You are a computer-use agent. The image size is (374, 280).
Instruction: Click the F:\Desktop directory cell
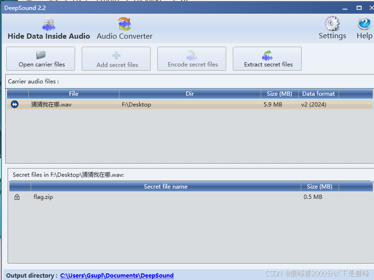[136, 105]
